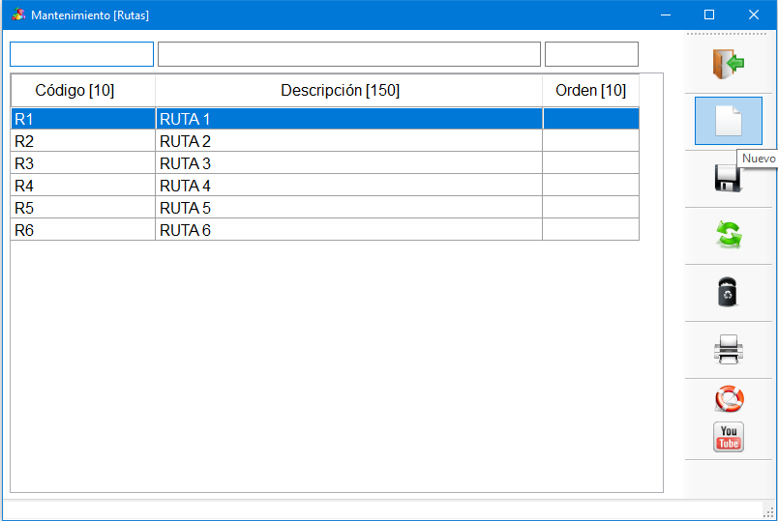Viewport: 778px width, 521px height.
Task: Save with the floppy disk icon
Action: [728, 178]
